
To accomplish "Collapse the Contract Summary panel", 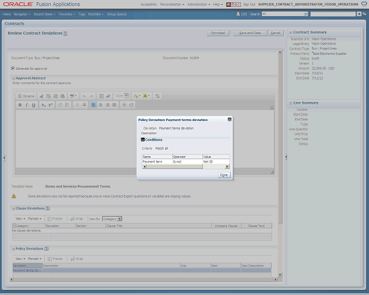I will [x=291, y=32].
